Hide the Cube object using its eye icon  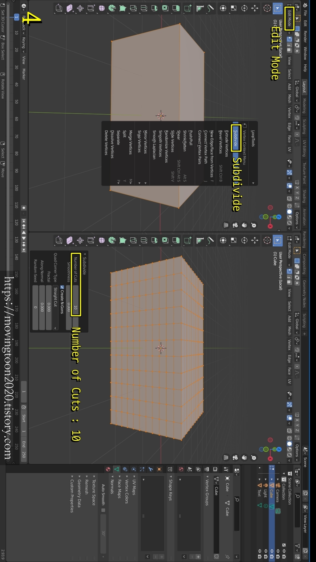pos(272,551)
